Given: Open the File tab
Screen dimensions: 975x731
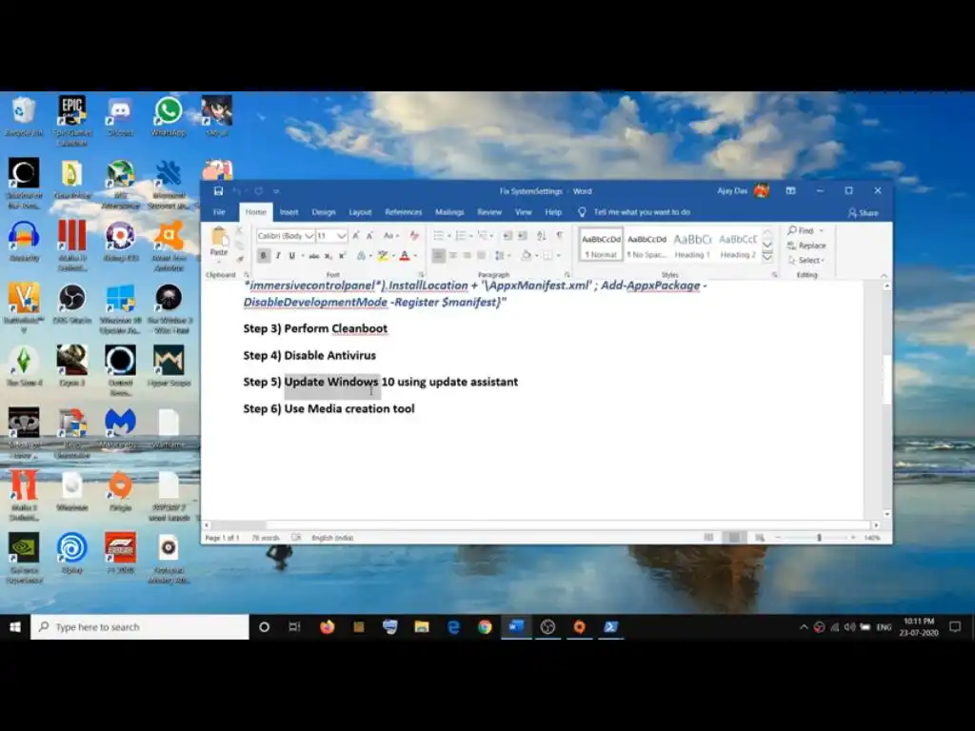Looking at the screenshot, I should pos(220,212).
